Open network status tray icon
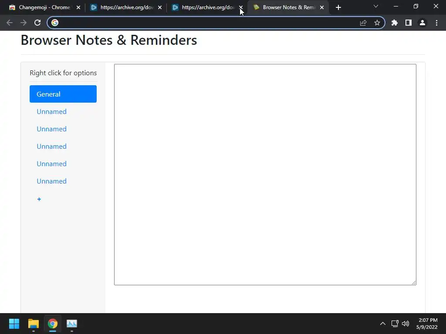446x334 pixels. tap(395, 324)
